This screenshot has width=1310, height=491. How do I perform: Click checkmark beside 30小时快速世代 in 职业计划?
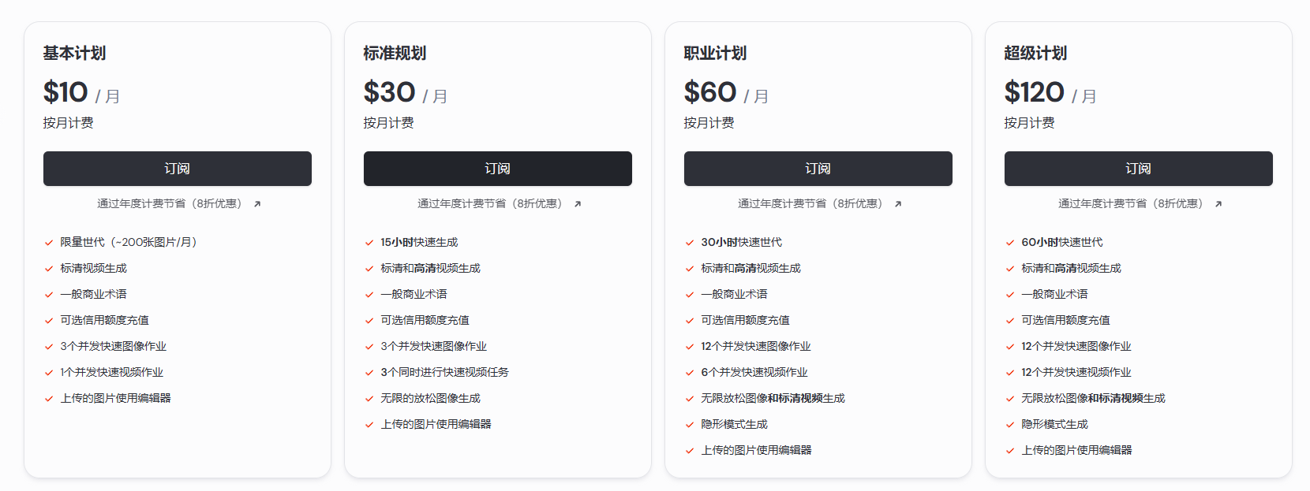[x=690, y=243]
